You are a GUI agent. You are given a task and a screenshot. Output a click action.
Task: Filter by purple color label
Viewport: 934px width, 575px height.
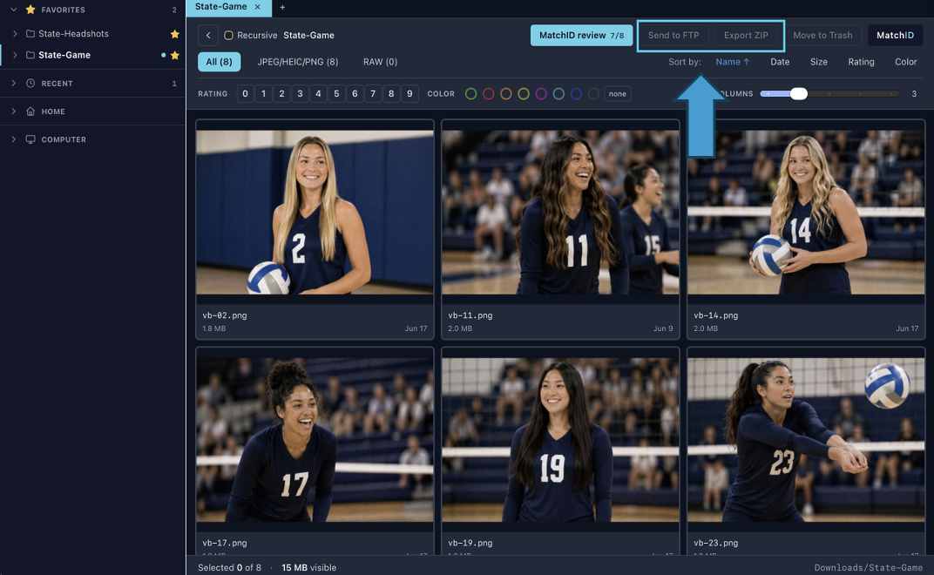[x=541, y=93]
